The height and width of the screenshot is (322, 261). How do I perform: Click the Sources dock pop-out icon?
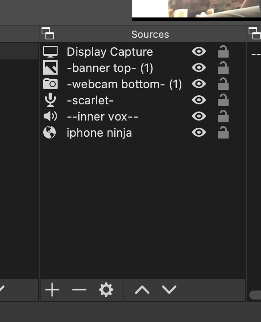coord(48,33)
